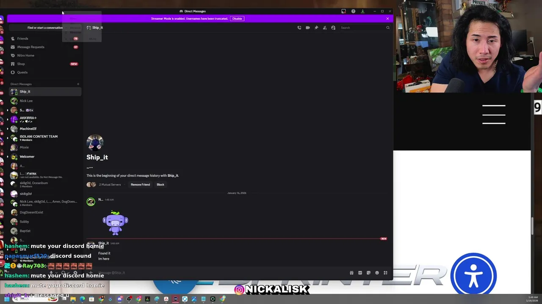Click the Windows taskbar search box

pyautogui.click(x=35, y=299)
